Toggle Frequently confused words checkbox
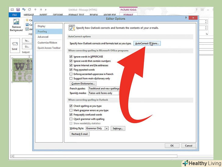 [x=71, y=115]
